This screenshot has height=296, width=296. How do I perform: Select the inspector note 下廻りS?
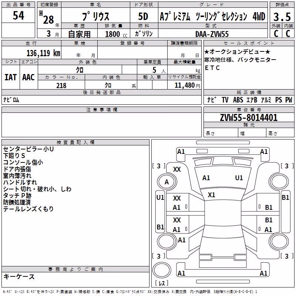pos(14,156)
